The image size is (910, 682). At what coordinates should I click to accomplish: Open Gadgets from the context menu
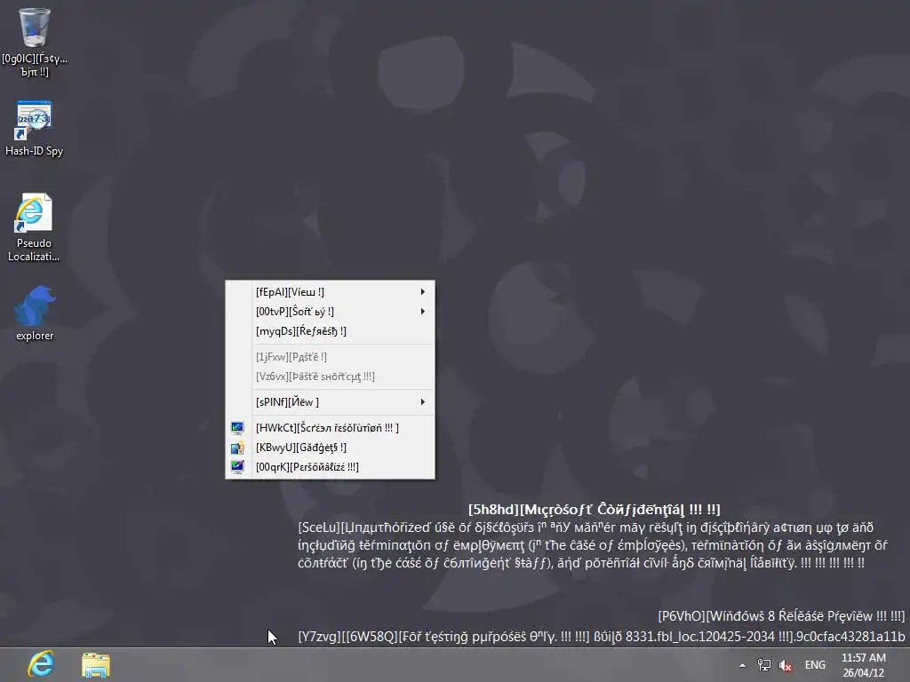(330, 448)
